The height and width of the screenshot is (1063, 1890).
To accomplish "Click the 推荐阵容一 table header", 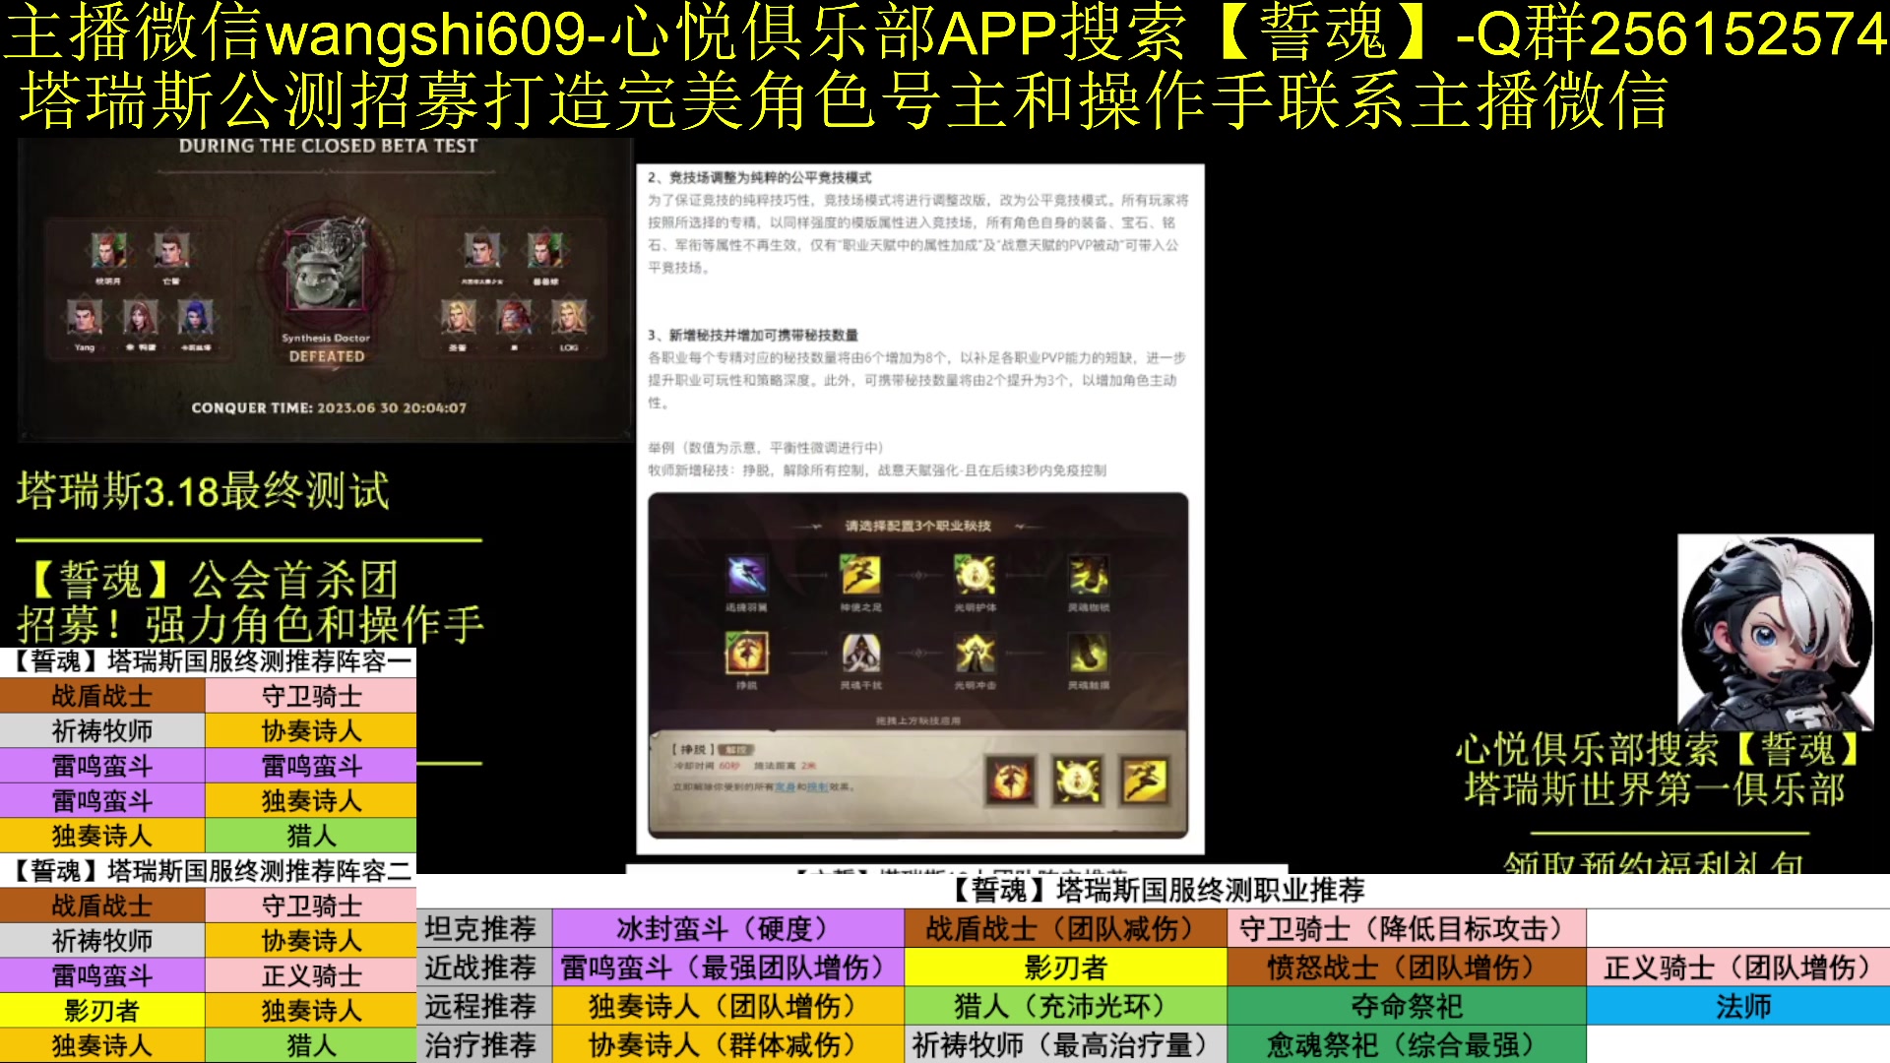I will point(208,661).
